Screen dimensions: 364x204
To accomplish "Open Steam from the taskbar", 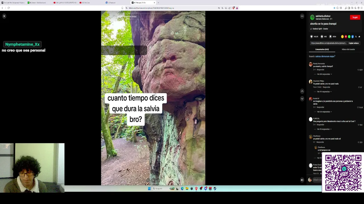I will (x=215, y=189).
